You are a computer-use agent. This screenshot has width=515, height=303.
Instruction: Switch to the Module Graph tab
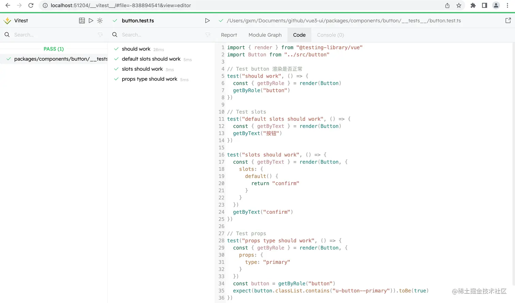pyautogui.click(x=265, y=35)
